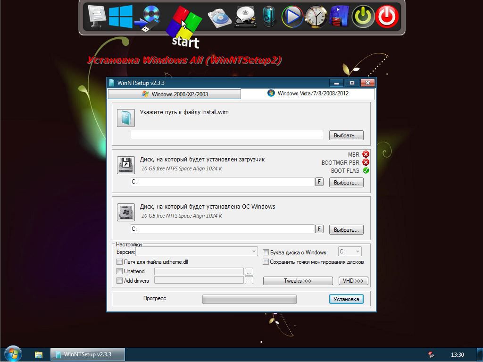Launch the blue Windows logo dock icon

121,17
